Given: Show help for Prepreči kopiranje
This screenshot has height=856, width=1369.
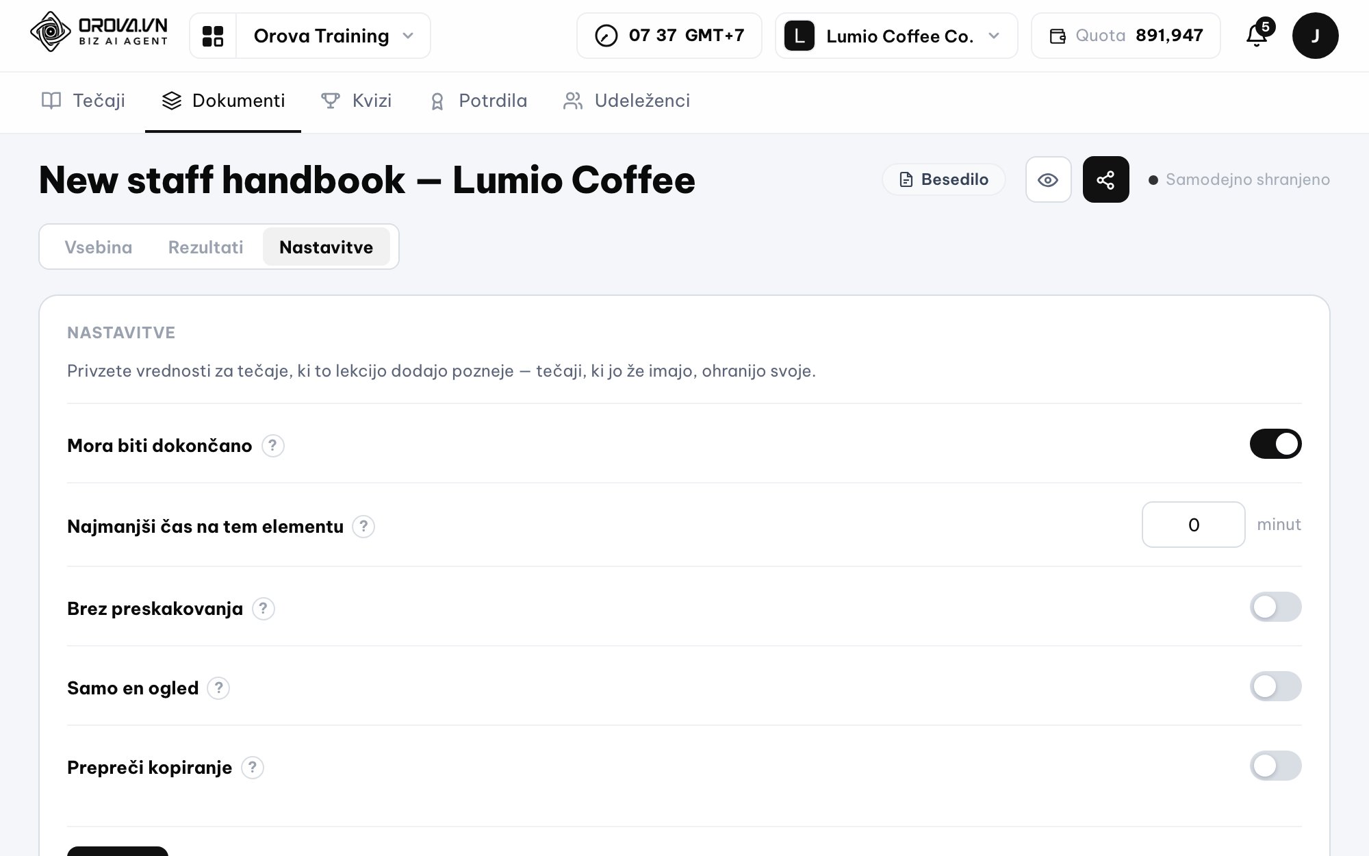Looking at the screenshot, I should point(253,768).
